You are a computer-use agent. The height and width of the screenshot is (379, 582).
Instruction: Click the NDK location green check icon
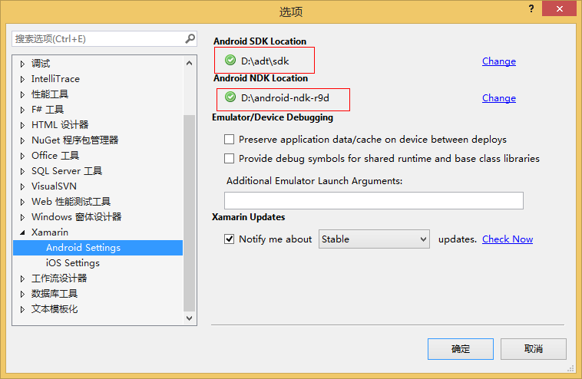230,97
